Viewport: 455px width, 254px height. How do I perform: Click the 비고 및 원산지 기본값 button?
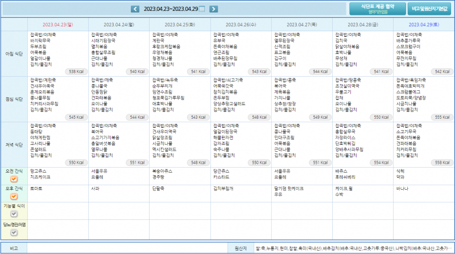429,9
